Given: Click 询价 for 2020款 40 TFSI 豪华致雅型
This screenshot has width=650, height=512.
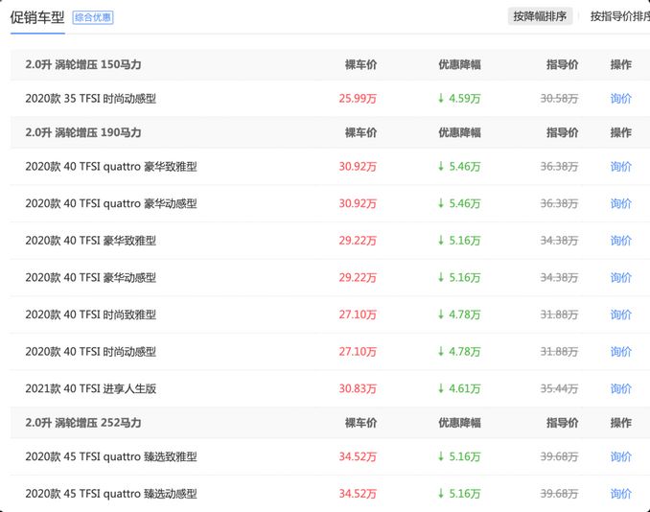Looking at the screenshot, I should click(620, 241).
